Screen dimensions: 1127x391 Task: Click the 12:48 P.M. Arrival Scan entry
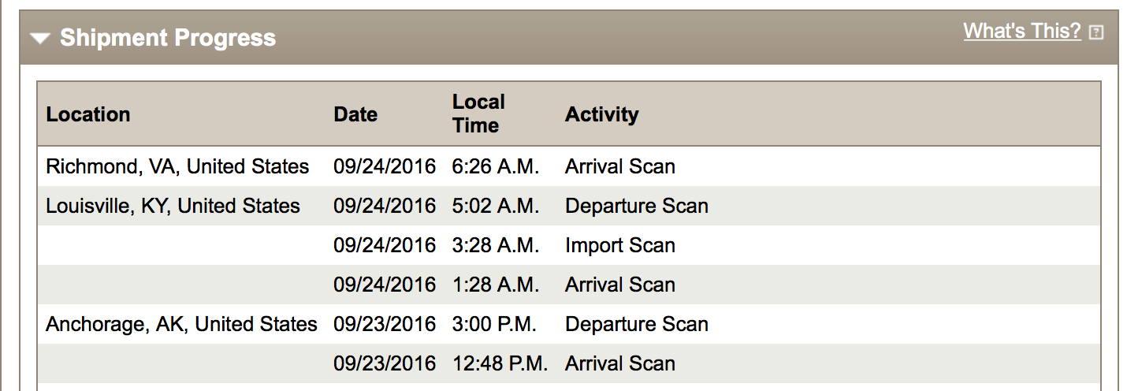tap(620, 363)
